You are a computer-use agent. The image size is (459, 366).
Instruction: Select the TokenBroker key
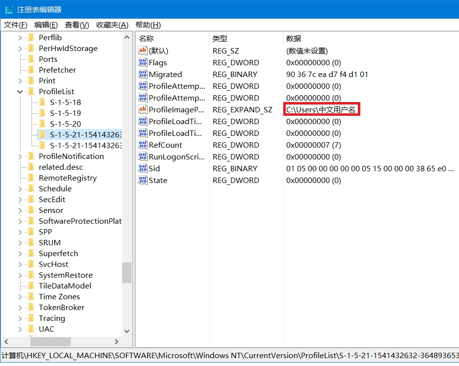tap(61, 308)
